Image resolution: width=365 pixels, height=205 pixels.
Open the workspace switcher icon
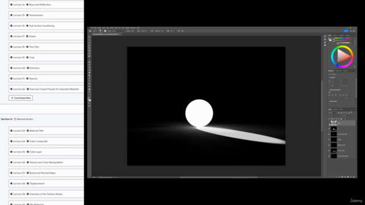354,31
